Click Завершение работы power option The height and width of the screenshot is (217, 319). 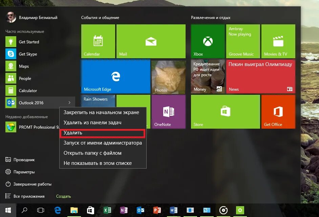(28, 184)
